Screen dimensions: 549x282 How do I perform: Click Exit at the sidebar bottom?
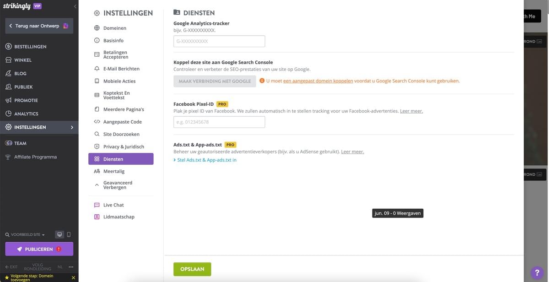click(11, 267)
